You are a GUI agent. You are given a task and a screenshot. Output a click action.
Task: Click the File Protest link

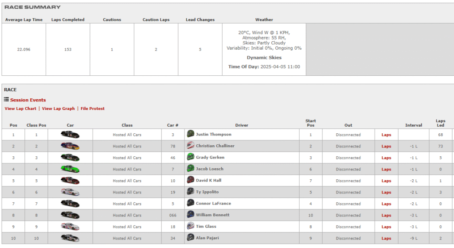coord(93,108)
